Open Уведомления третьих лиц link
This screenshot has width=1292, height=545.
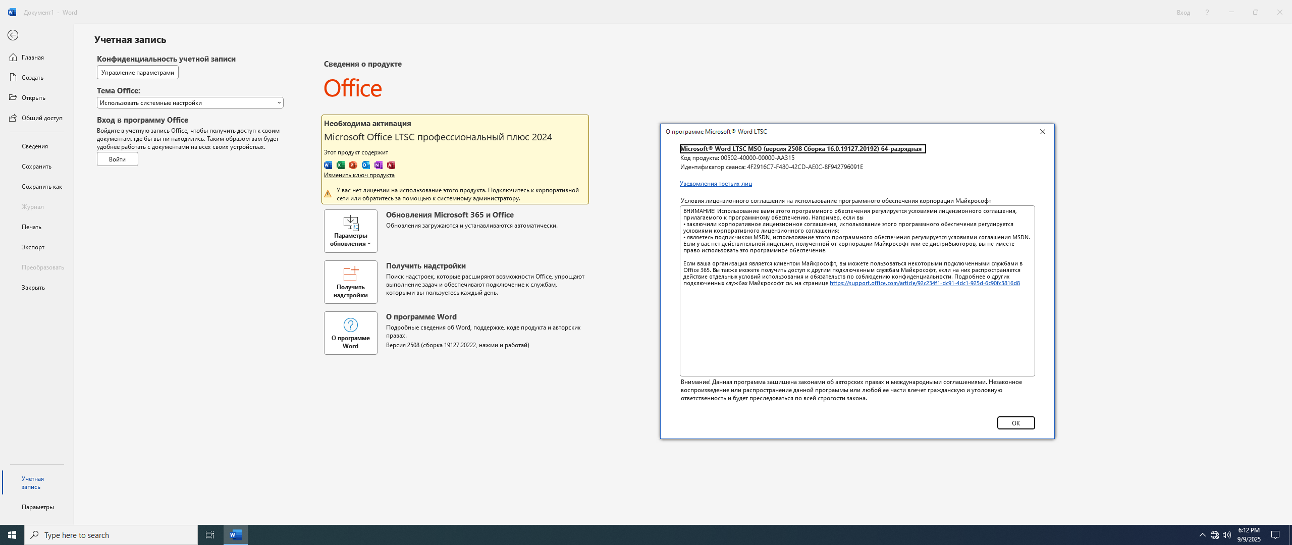coord(716,184)
